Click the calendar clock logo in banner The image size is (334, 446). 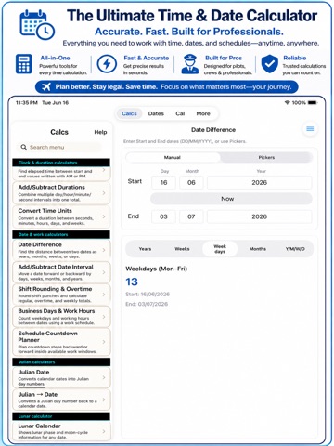(37, 25)
